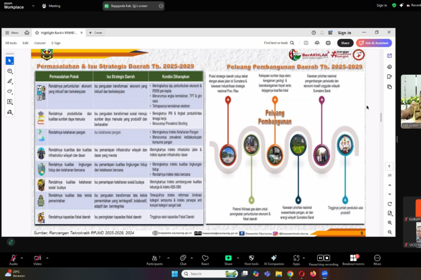Screen dimensions: 421x280
Task: Expand the Share options chevron
Action: pos(238,258)
